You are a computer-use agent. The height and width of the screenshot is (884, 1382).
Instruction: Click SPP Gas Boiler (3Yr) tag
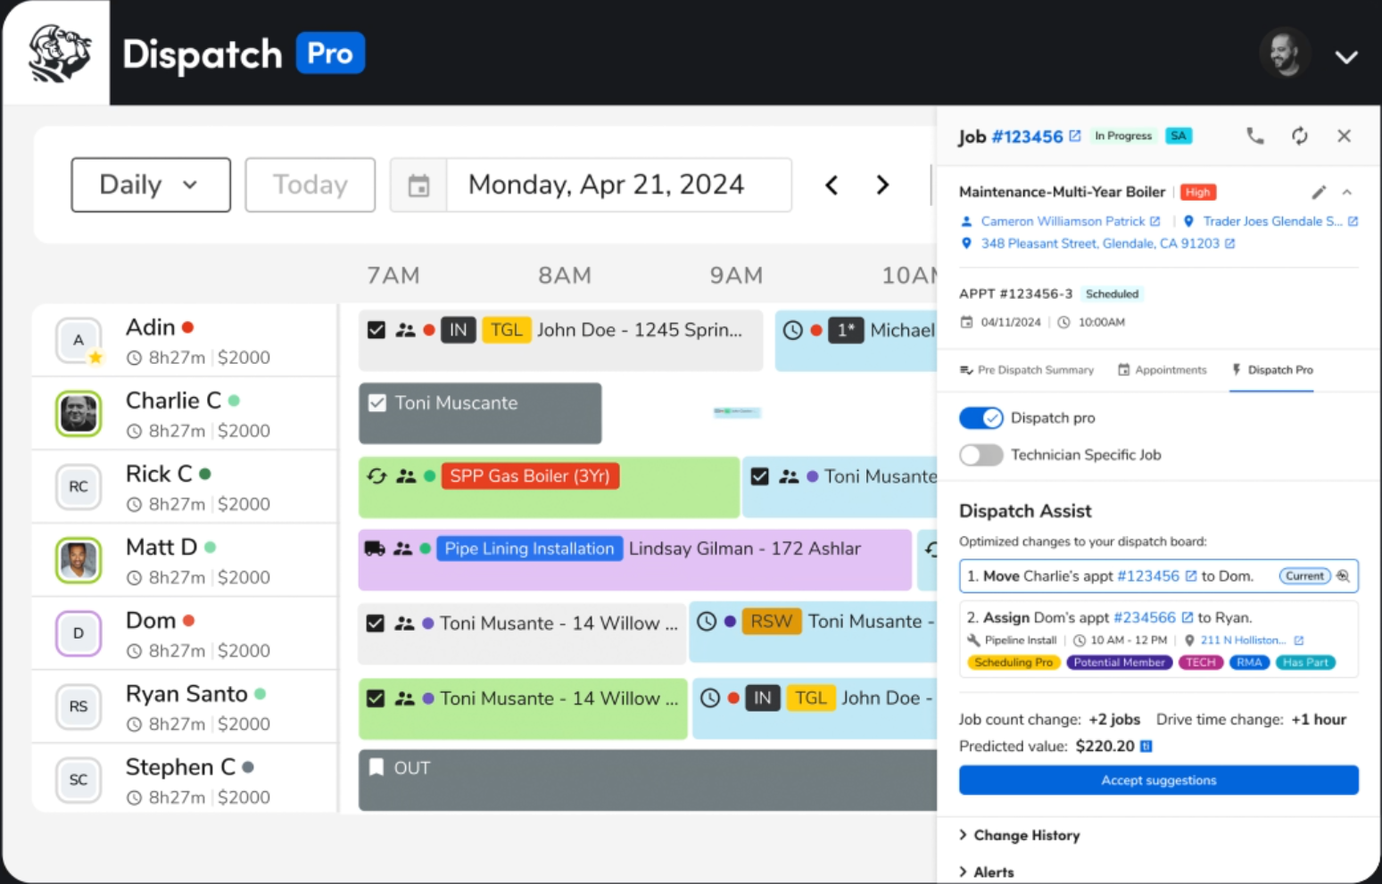click(530, 476)
